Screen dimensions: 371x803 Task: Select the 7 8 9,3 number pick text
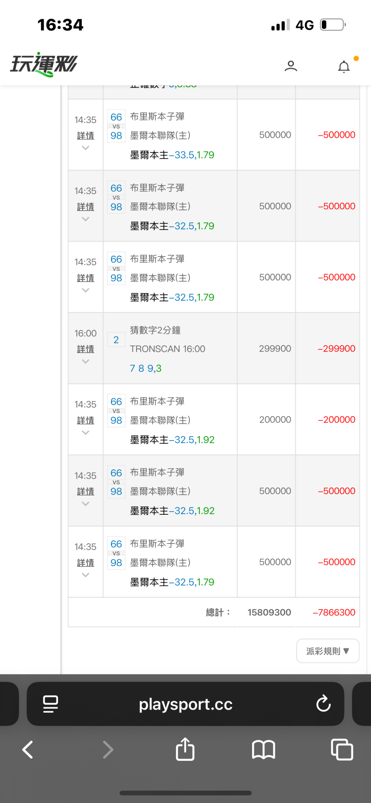coord(145,368)
